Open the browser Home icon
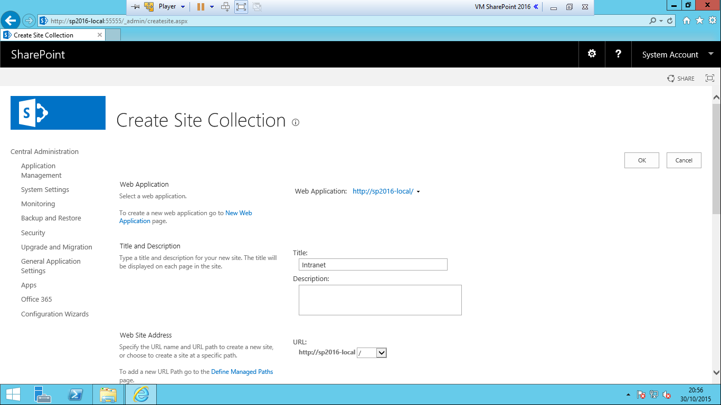 pyautogui.click(x=687, y=21)
